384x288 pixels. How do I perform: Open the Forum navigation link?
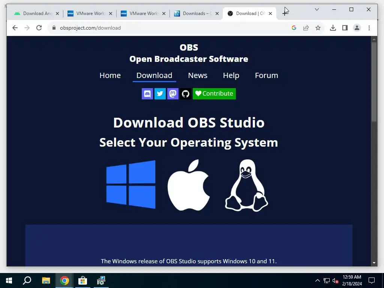coord(267,75)
